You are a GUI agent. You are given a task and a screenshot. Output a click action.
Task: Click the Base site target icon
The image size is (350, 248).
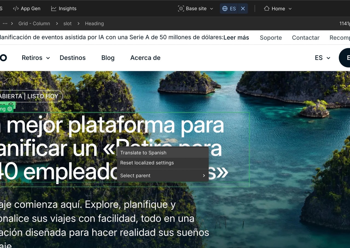point(181,8)
